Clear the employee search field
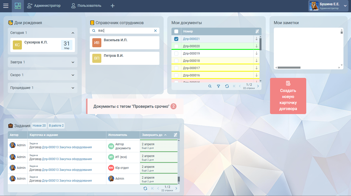The width and height of the screenshot is (351, 196). [155, 31]
